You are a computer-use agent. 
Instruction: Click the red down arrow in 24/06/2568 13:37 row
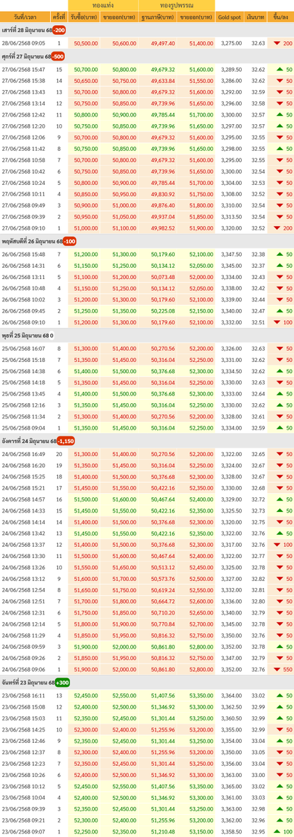pos(277,545)
